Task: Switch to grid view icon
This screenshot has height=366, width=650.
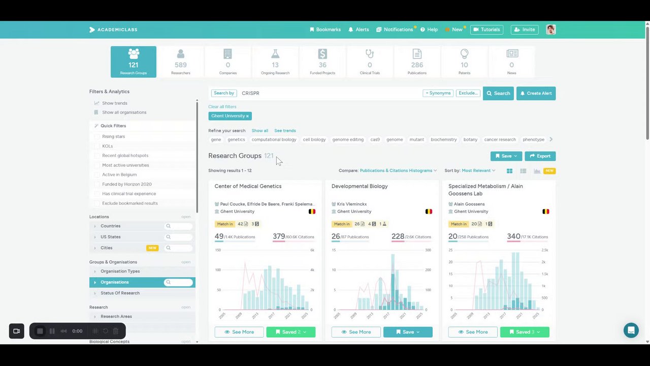Action: point(509,171)
